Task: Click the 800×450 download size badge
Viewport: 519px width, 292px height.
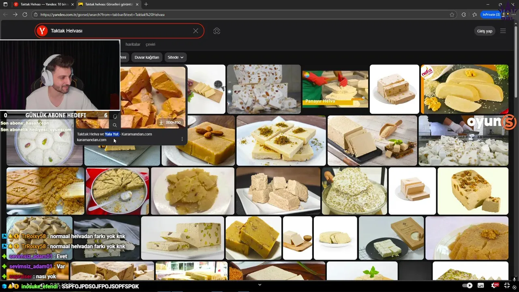Action: tap(170, 122)
